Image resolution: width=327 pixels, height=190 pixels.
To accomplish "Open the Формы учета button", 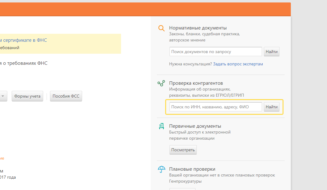I will (27, 96).
